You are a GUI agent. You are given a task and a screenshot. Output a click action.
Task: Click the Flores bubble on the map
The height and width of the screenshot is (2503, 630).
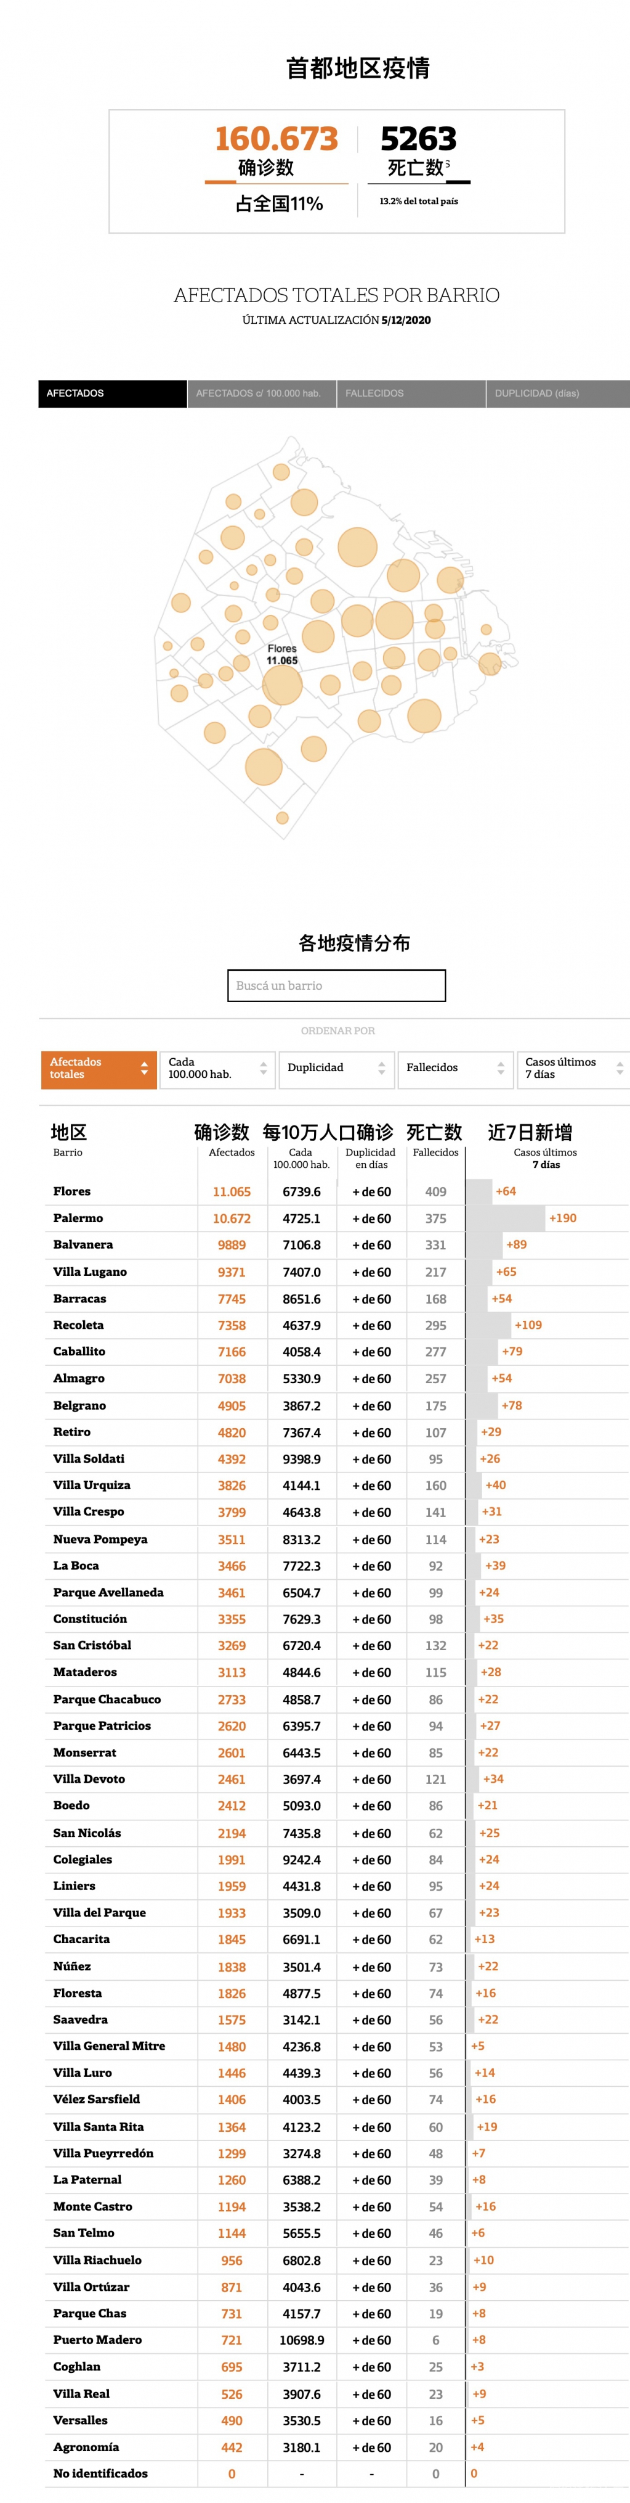tap(281, 684)
